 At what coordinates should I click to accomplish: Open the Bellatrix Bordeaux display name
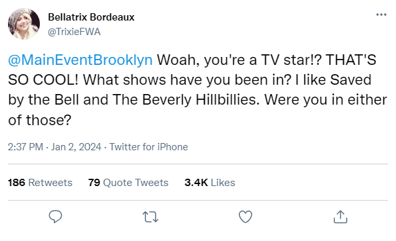coord(91,17)
